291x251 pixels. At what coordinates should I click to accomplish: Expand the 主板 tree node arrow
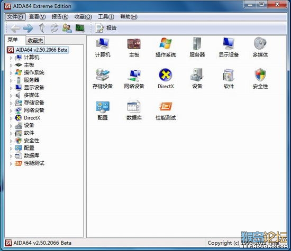(11, 66)
